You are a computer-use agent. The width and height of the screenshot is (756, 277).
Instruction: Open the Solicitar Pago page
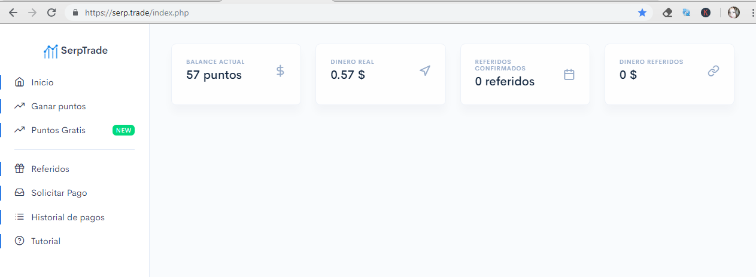(x=59, y=193)
